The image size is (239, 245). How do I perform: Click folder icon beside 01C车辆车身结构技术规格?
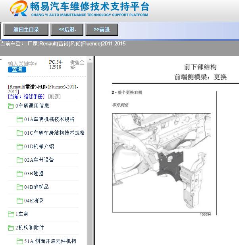[x=20, y=133]
